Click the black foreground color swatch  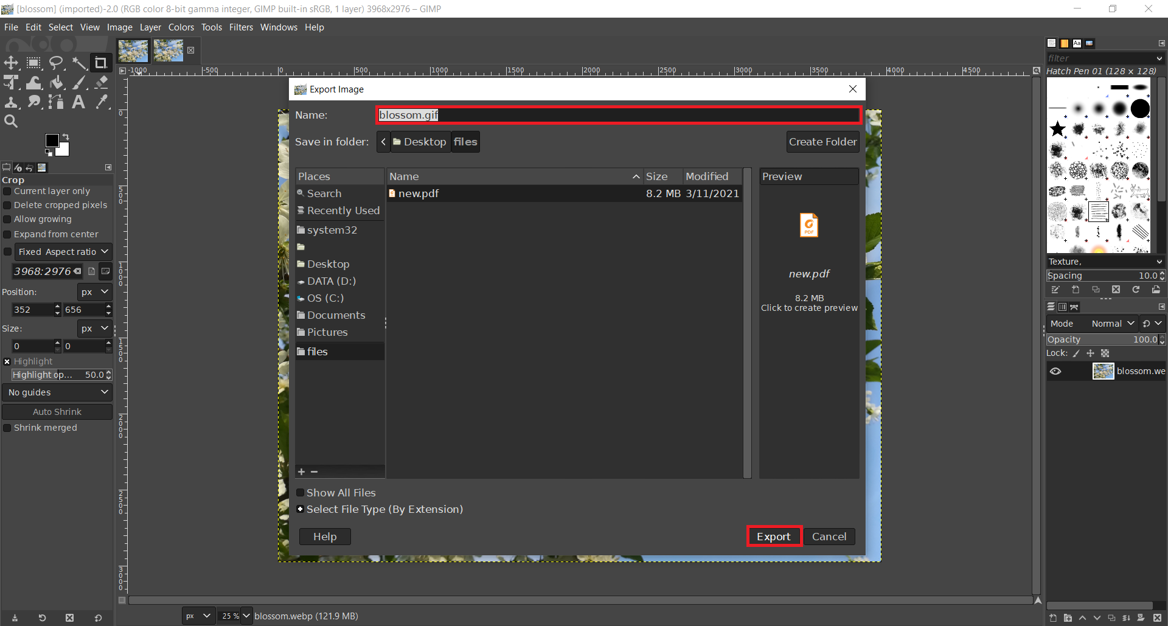(x=52, y=141)
